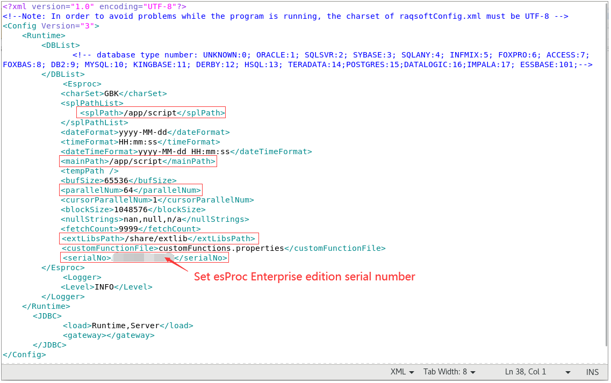This screenshot has height=383, width=611.
Task: Click the red annotation about Enterprise serial number
Action: (304, 277)
